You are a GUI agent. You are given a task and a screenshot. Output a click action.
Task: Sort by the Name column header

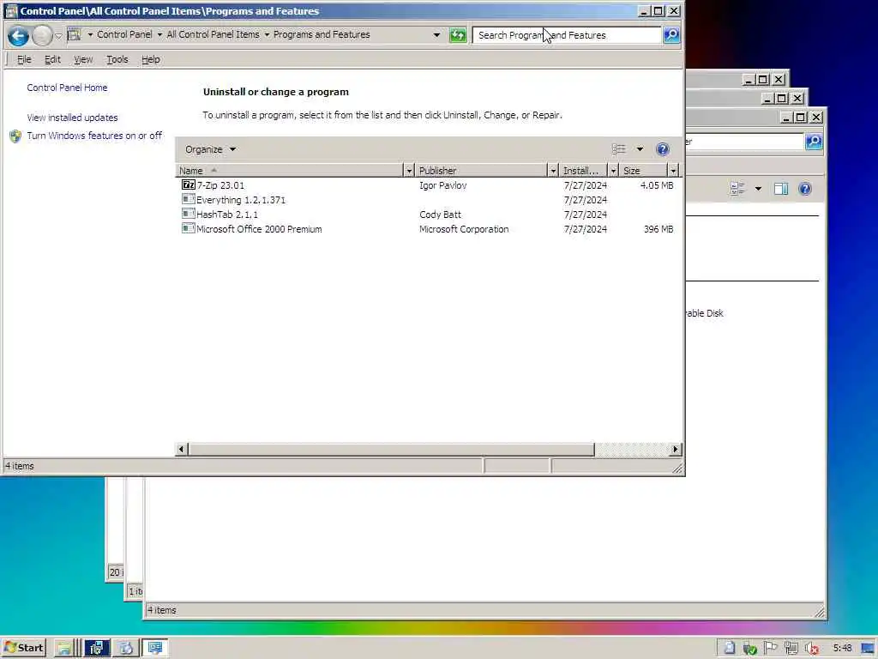[290, 171]
